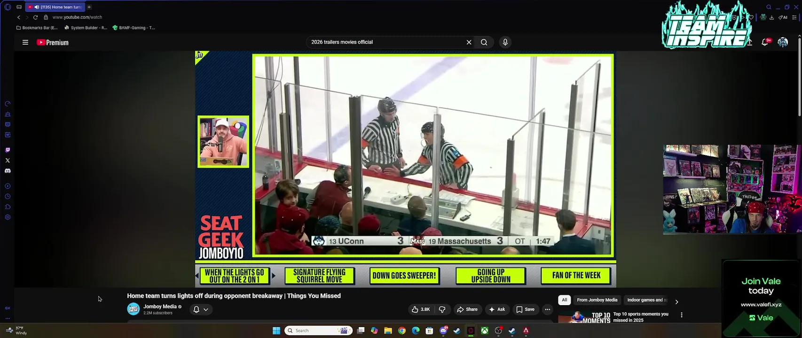
Task: Save the video to a playlist
Action: pos(525,309)
